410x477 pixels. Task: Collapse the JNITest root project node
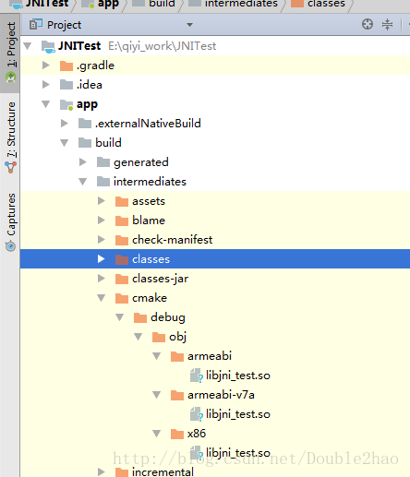pos(28,46)
